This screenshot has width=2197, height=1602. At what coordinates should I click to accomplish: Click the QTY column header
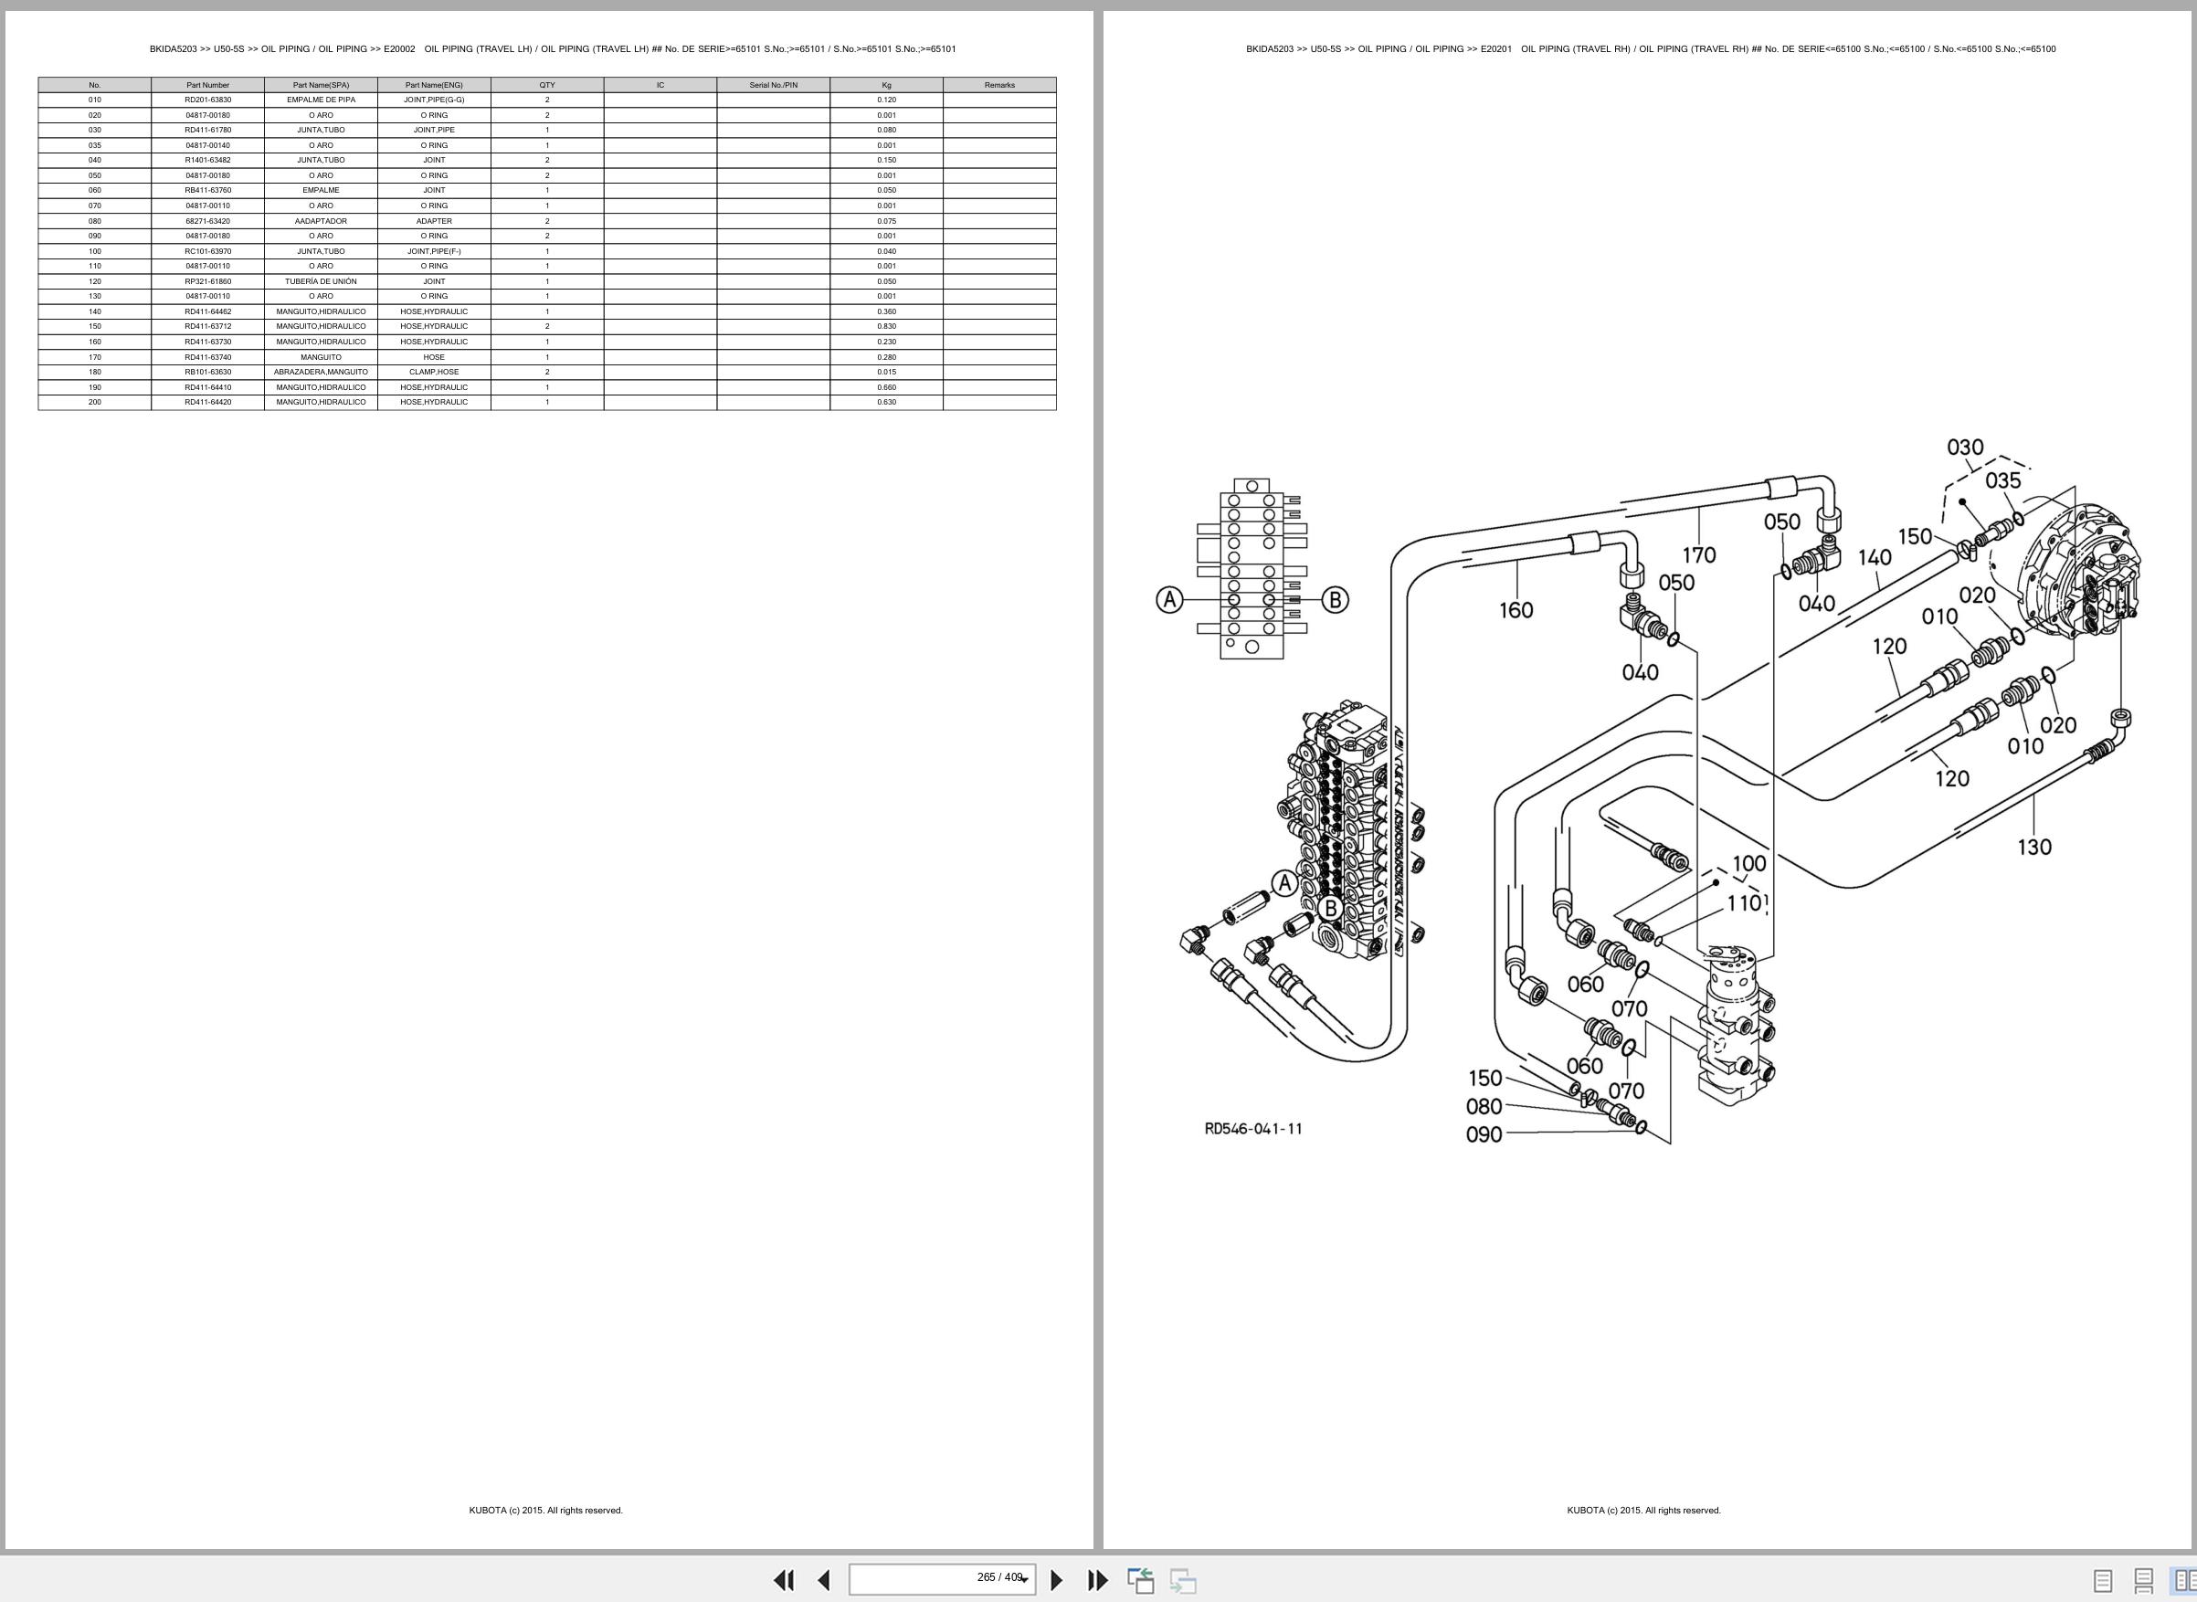[547, 85]
